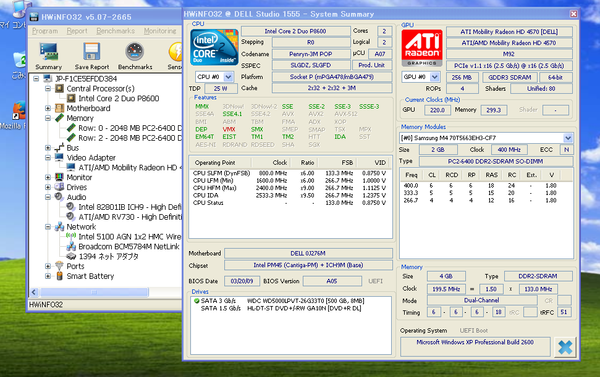Viewport: 600px width, 377px height.
Task: Click the green SATA 3 Gb/s status icon
Action: pyautogui.click(x=196, y=301)
